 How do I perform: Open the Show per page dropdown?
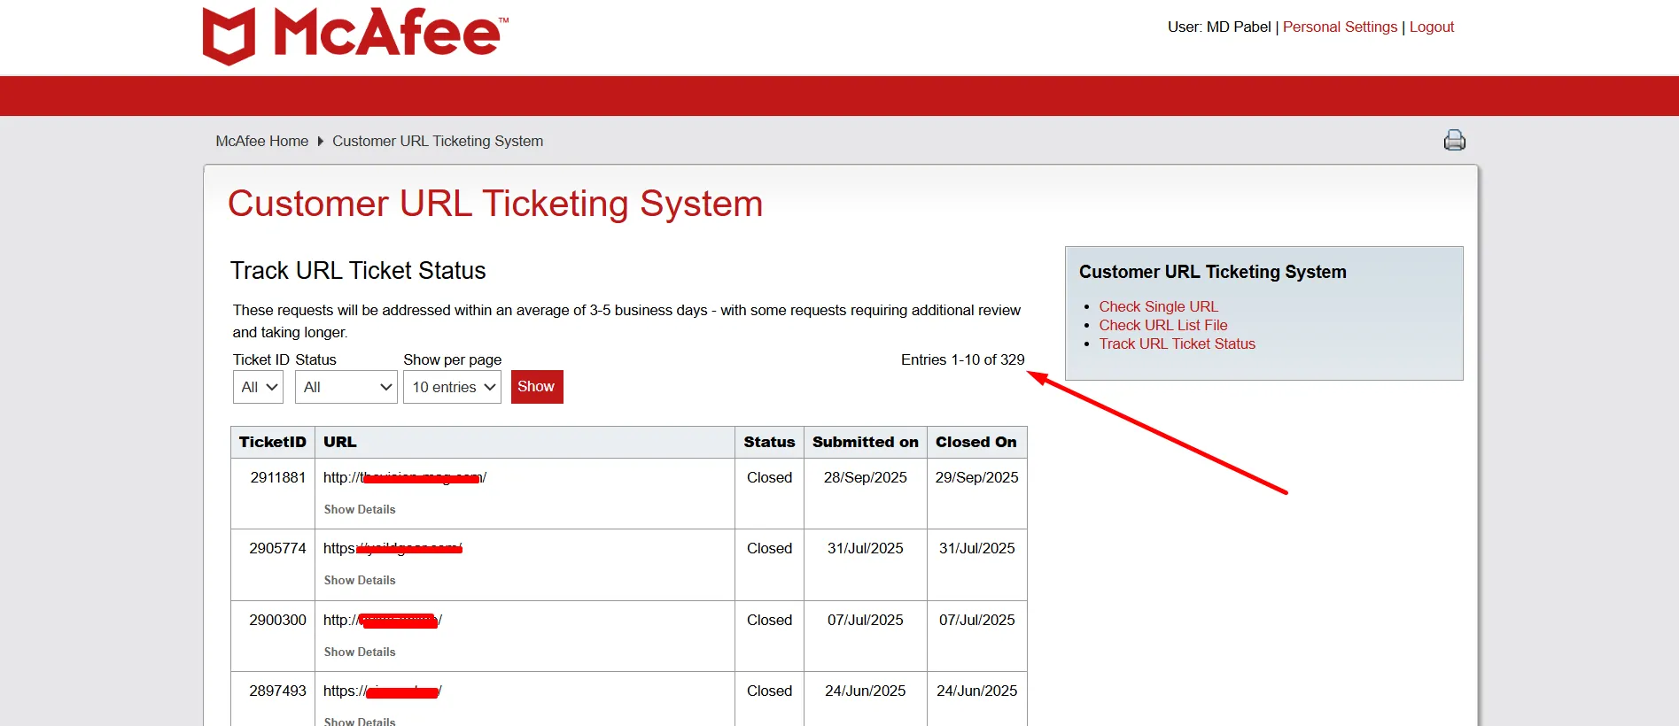pos(452,387)
